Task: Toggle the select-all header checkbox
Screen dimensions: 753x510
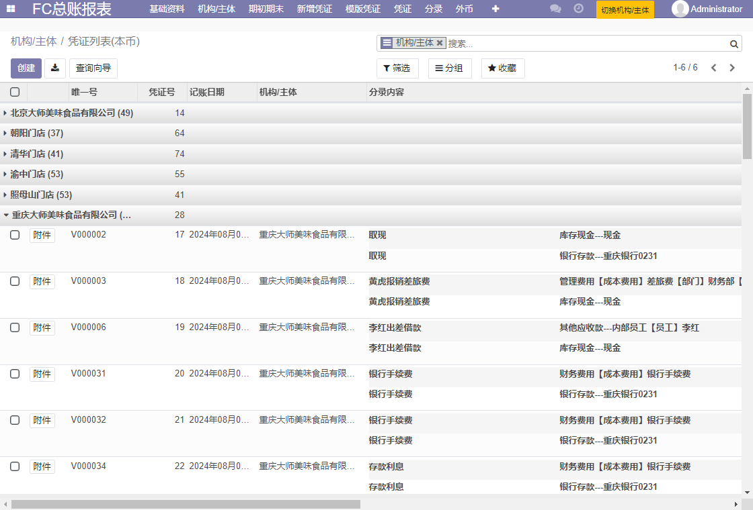Action: (x=15, y=92)
